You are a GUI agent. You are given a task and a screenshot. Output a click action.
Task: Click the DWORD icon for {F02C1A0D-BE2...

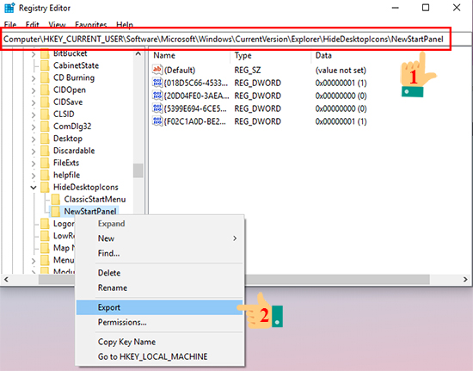(157, 121)
